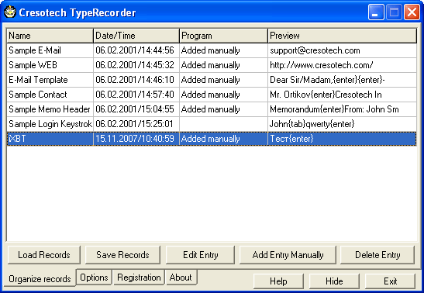Open the About tab
The image size is (424, 293).
point(181,277)
